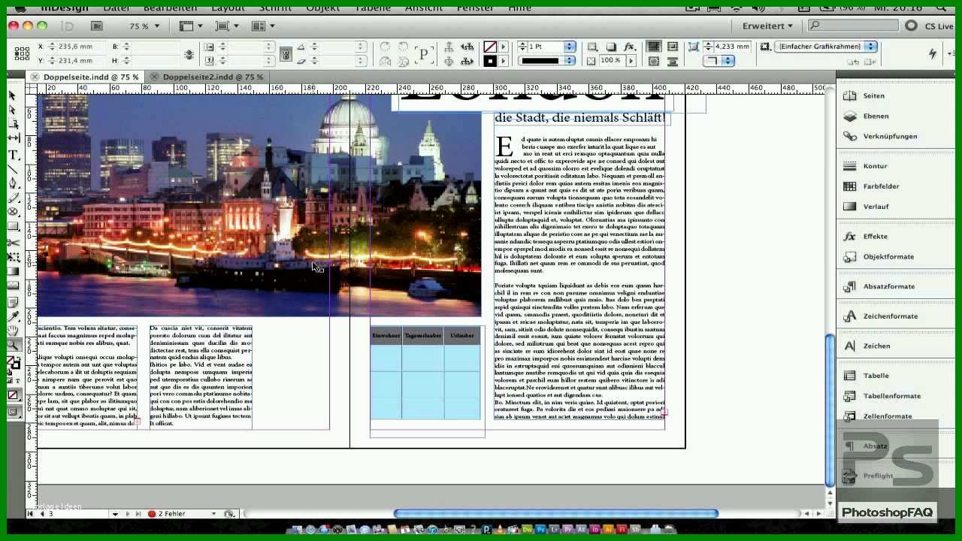Open the Ebenen panel
The height and width of the screenshot is (541, 962).
pyautogui.click(x=876, y=116)
